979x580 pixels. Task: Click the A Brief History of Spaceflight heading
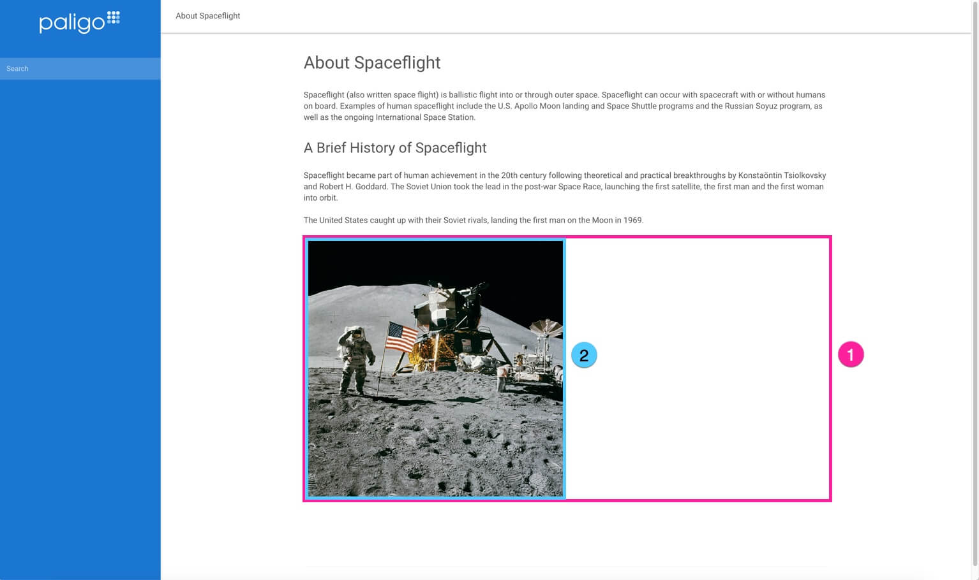395,148
